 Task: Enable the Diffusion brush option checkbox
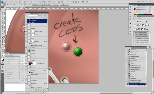pyautogui.click(x=6, y=61)
